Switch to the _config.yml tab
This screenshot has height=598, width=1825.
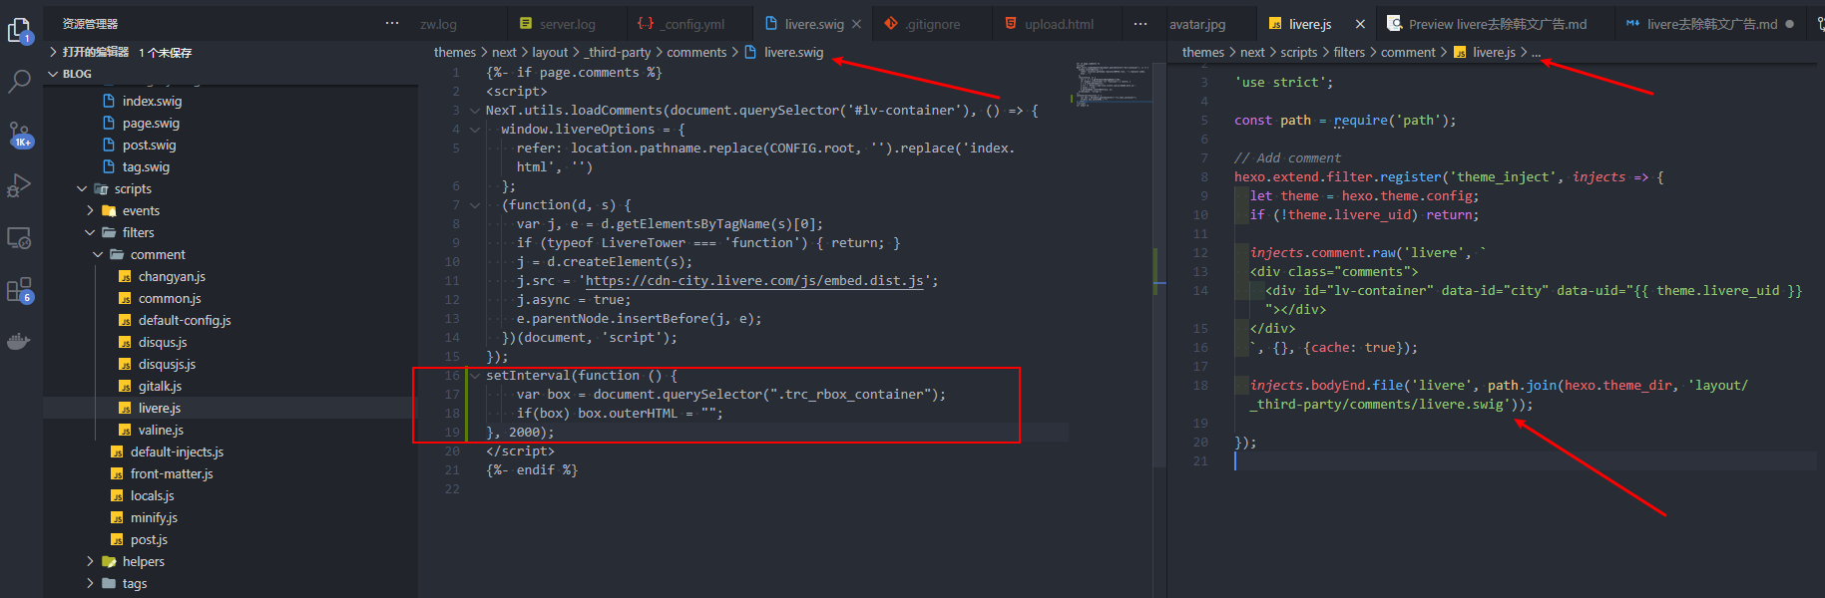[x=694, y=24]
